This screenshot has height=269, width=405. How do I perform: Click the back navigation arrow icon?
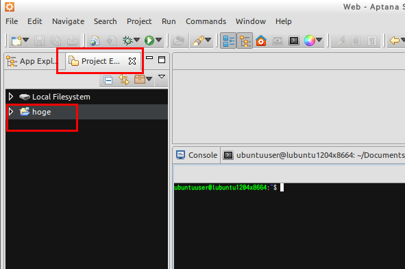tap(395, 40)
